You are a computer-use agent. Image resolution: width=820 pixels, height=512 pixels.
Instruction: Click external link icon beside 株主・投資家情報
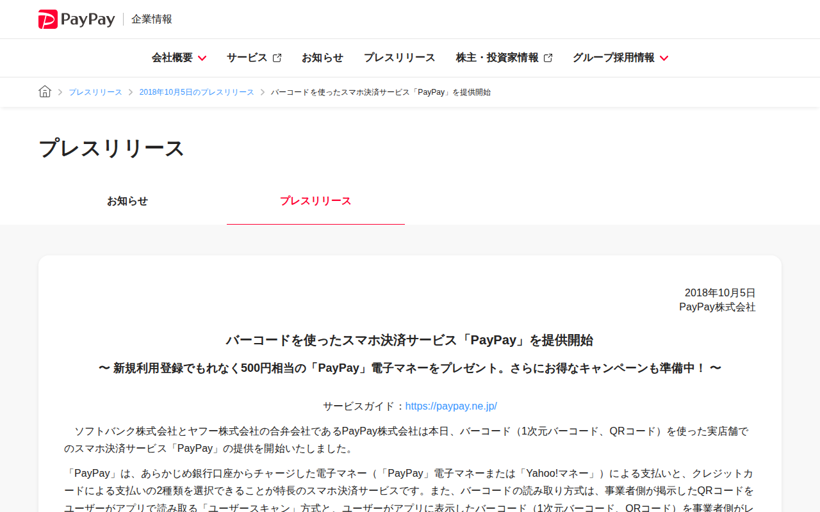click(x=548, y=58)
